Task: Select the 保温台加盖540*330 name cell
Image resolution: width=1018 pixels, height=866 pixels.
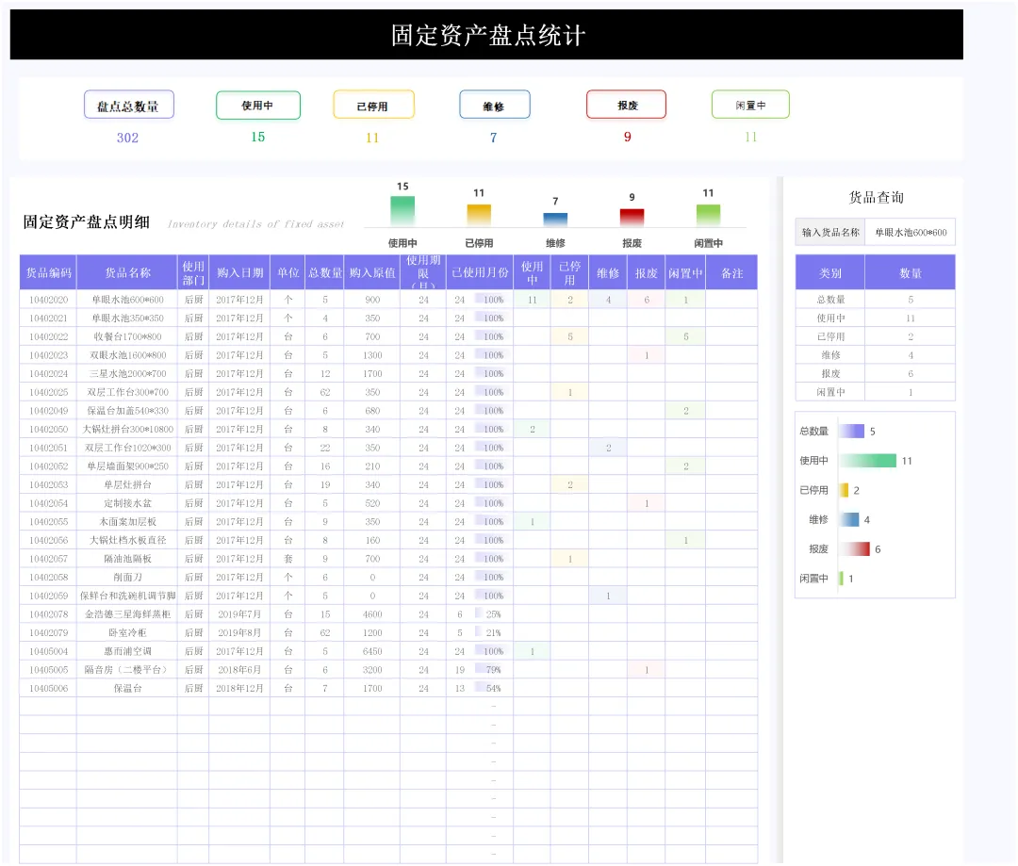Action: [127, 411]
